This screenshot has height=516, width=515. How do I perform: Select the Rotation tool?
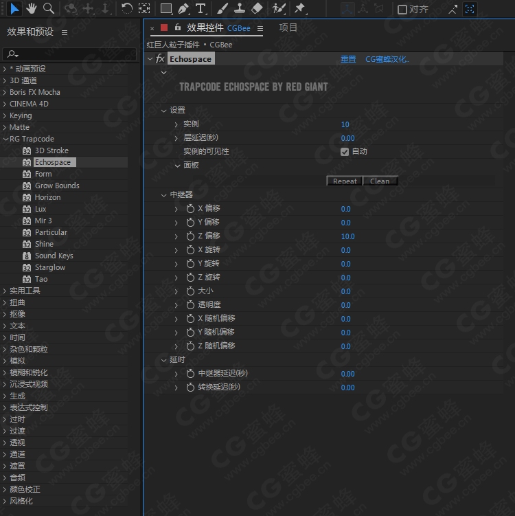tap(126, 8)
